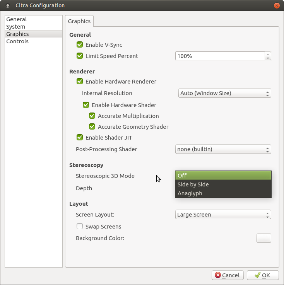The image size is (284, 285).
Task: Open the Post-Processing Shader dropdown
Action: coord(223,149)
